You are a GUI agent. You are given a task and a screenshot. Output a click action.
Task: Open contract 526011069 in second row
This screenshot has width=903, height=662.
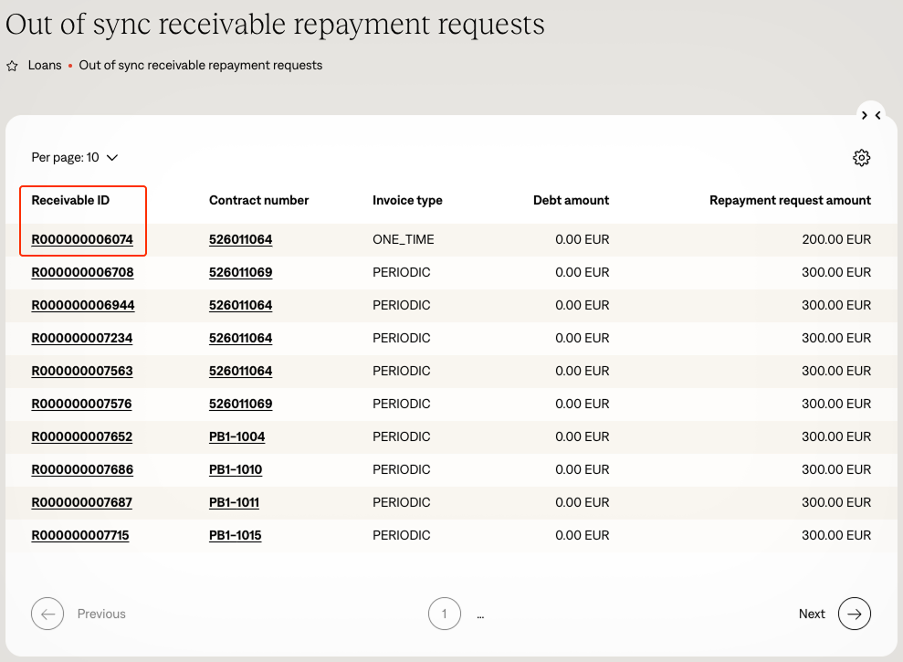tap(240, 273)
